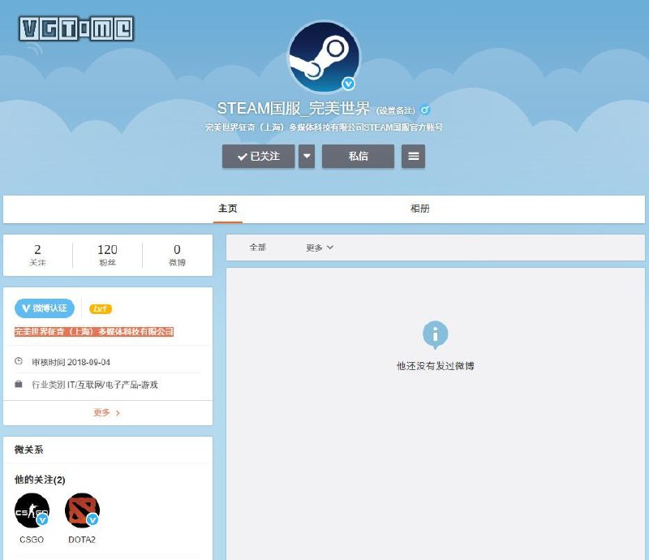Click the 他还没有发过微博 message
Viewport: 649px width, 560px height.
point(436,366)
